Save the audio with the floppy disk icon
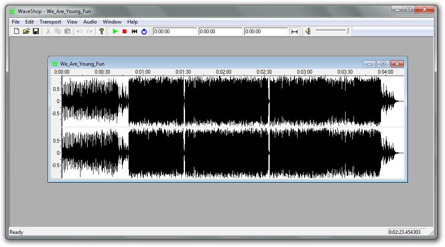445x247 pixels. point(36,31)
